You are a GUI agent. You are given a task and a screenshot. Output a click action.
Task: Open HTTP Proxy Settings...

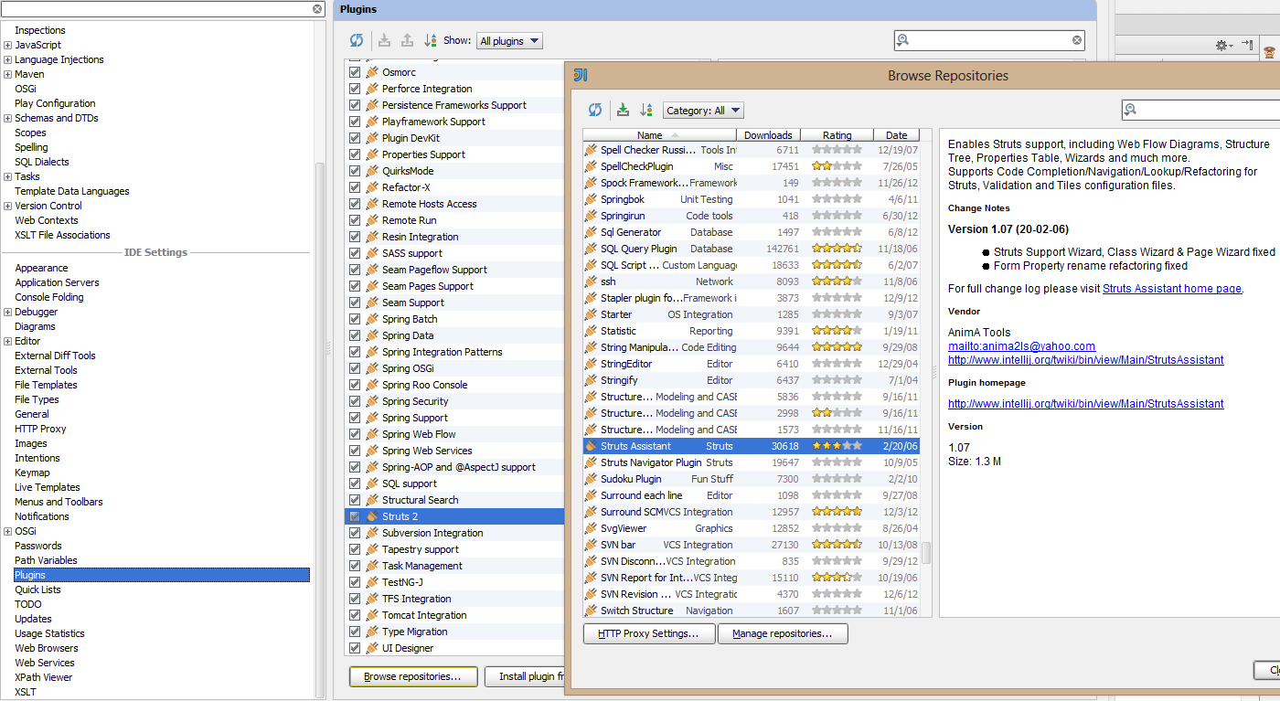click(649, 633)
